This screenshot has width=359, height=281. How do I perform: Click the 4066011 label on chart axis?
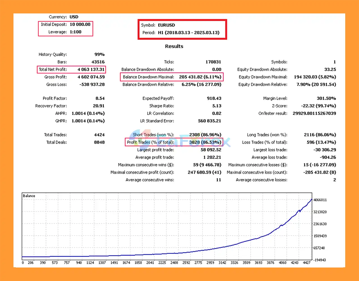[320, 200]
